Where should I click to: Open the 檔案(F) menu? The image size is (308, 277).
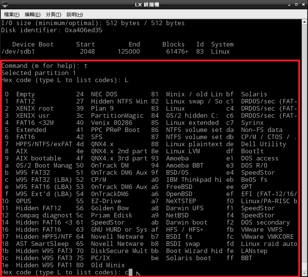point(12,14)
